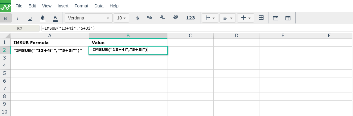
Task: Click the B2 cell name box
Action: point(20,28)
